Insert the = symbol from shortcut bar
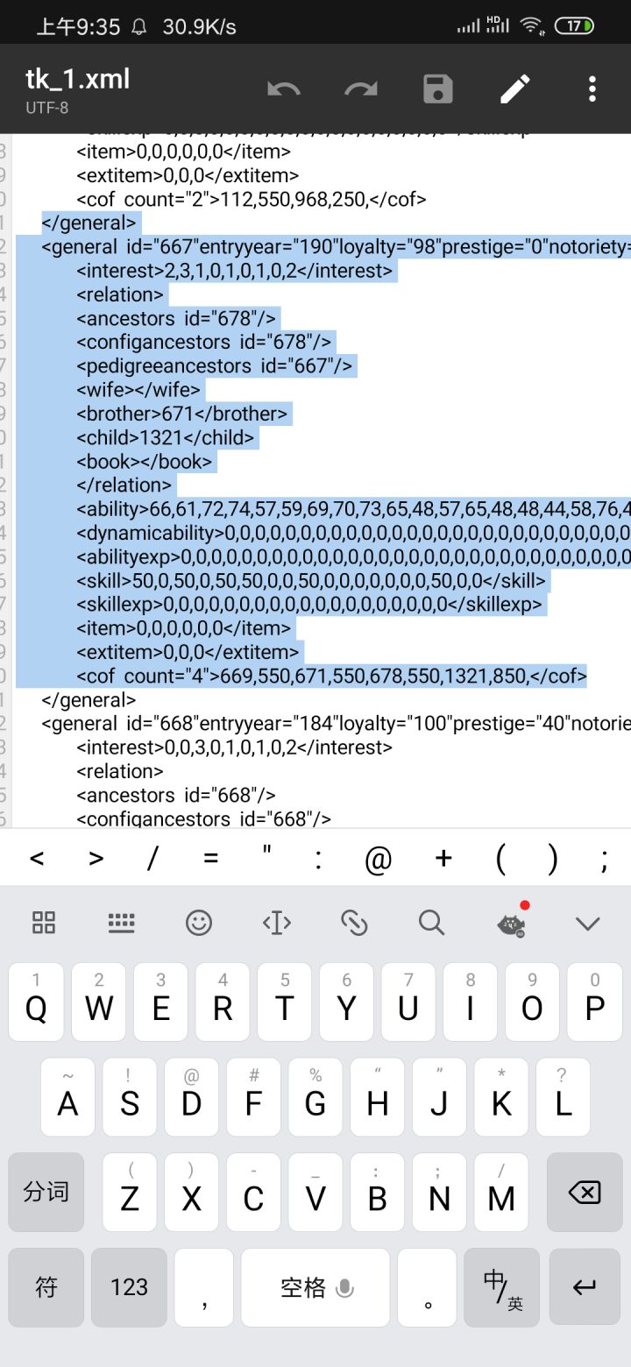This screenshot has width=631, height=1367. tap(210, 859)
